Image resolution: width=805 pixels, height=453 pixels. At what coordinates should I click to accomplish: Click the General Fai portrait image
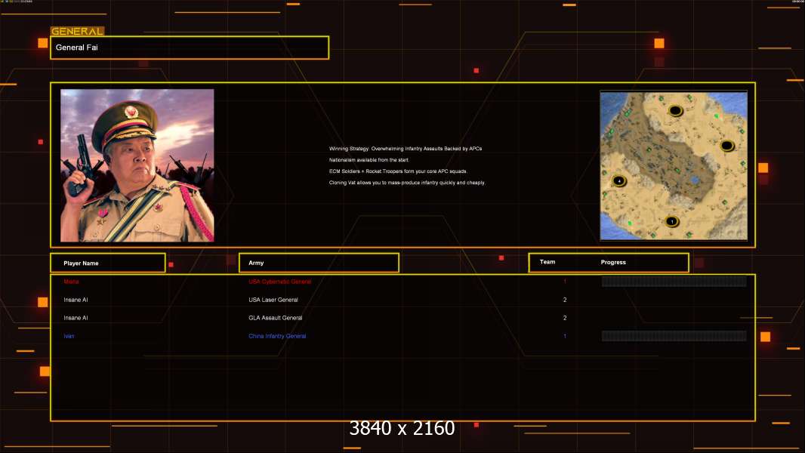click(137, 165)
